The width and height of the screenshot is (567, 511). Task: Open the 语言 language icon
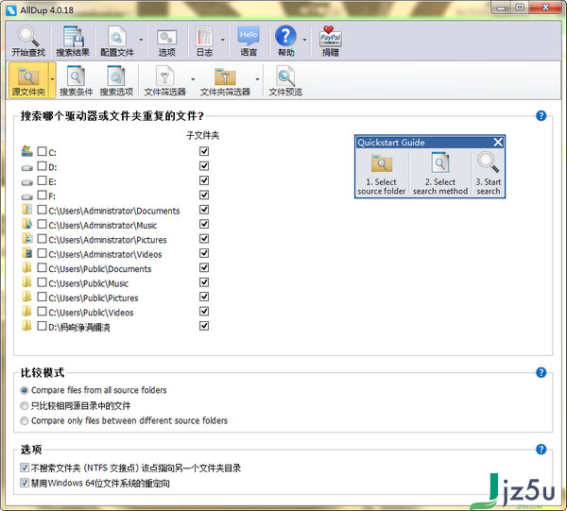[249, 42]
